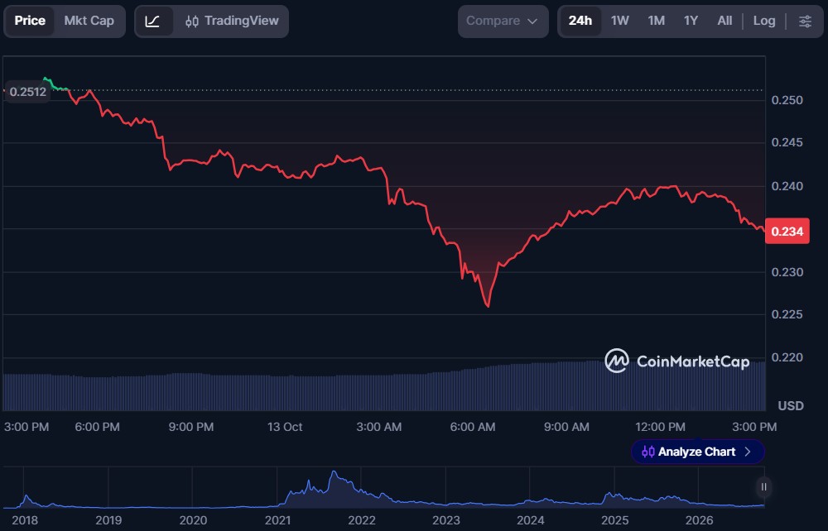
Task: Click the current price label 0.234
Action: click(787, 232)
